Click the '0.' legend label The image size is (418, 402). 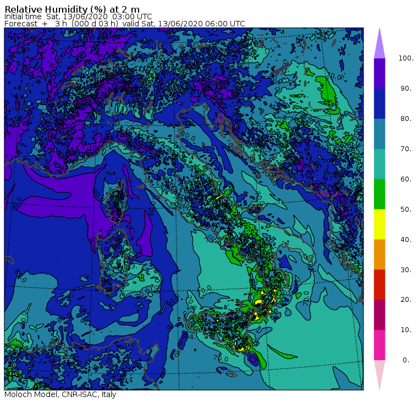click(x=406, y=360)
